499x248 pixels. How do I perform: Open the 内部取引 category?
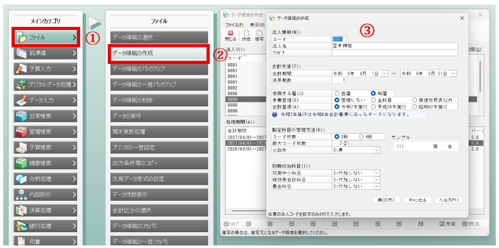click(x=46, y=195)
